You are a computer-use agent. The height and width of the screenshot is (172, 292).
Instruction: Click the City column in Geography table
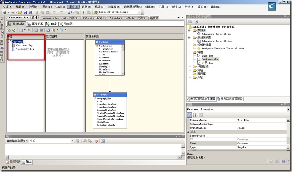coord(99,101)
